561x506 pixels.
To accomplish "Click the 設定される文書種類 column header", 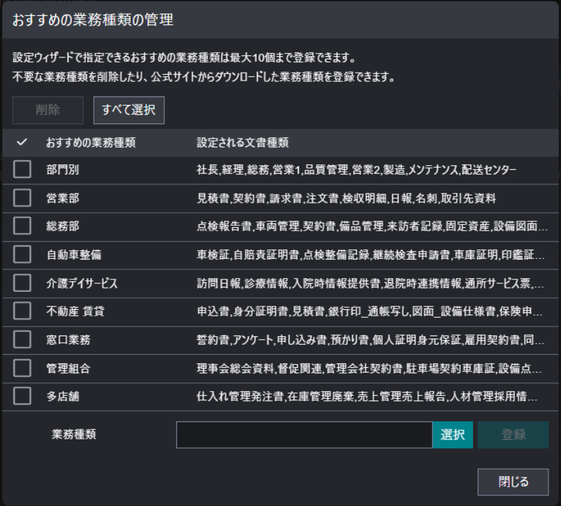I will 242,143.
